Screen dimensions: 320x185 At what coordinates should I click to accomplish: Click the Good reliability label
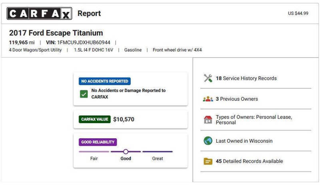point(126,159)
